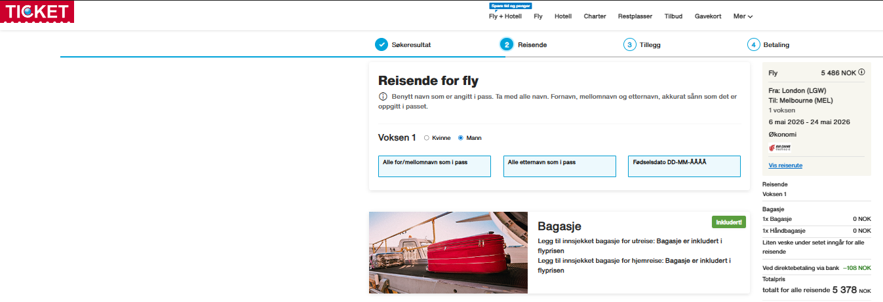Click the step 4 Betaling circle
Viewport: 883px width, 302px height.
click(x=754, y=44)
